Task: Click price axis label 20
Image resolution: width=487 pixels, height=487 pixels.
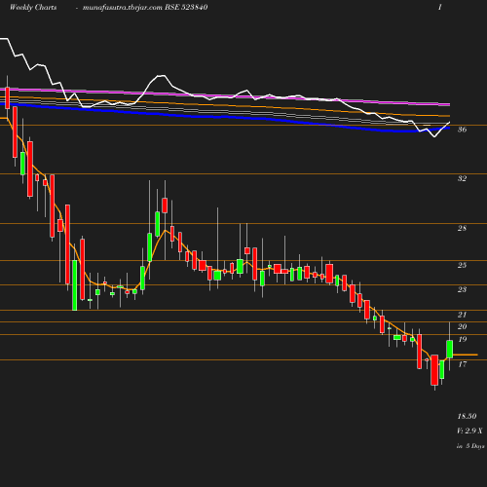Action: point(462,326)
